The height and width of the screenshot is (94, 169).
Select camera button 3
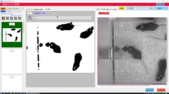point(11,18)
